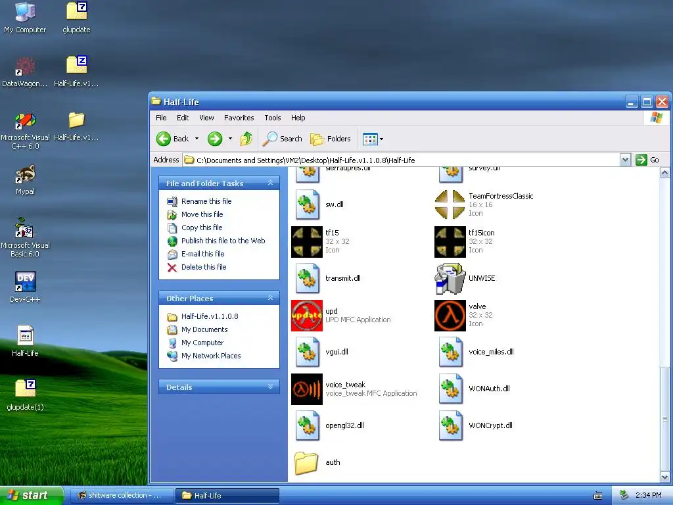Switch to shitware collection taskbar window
Viewport: 673px width, 505px height.
[x=122, y=496]
